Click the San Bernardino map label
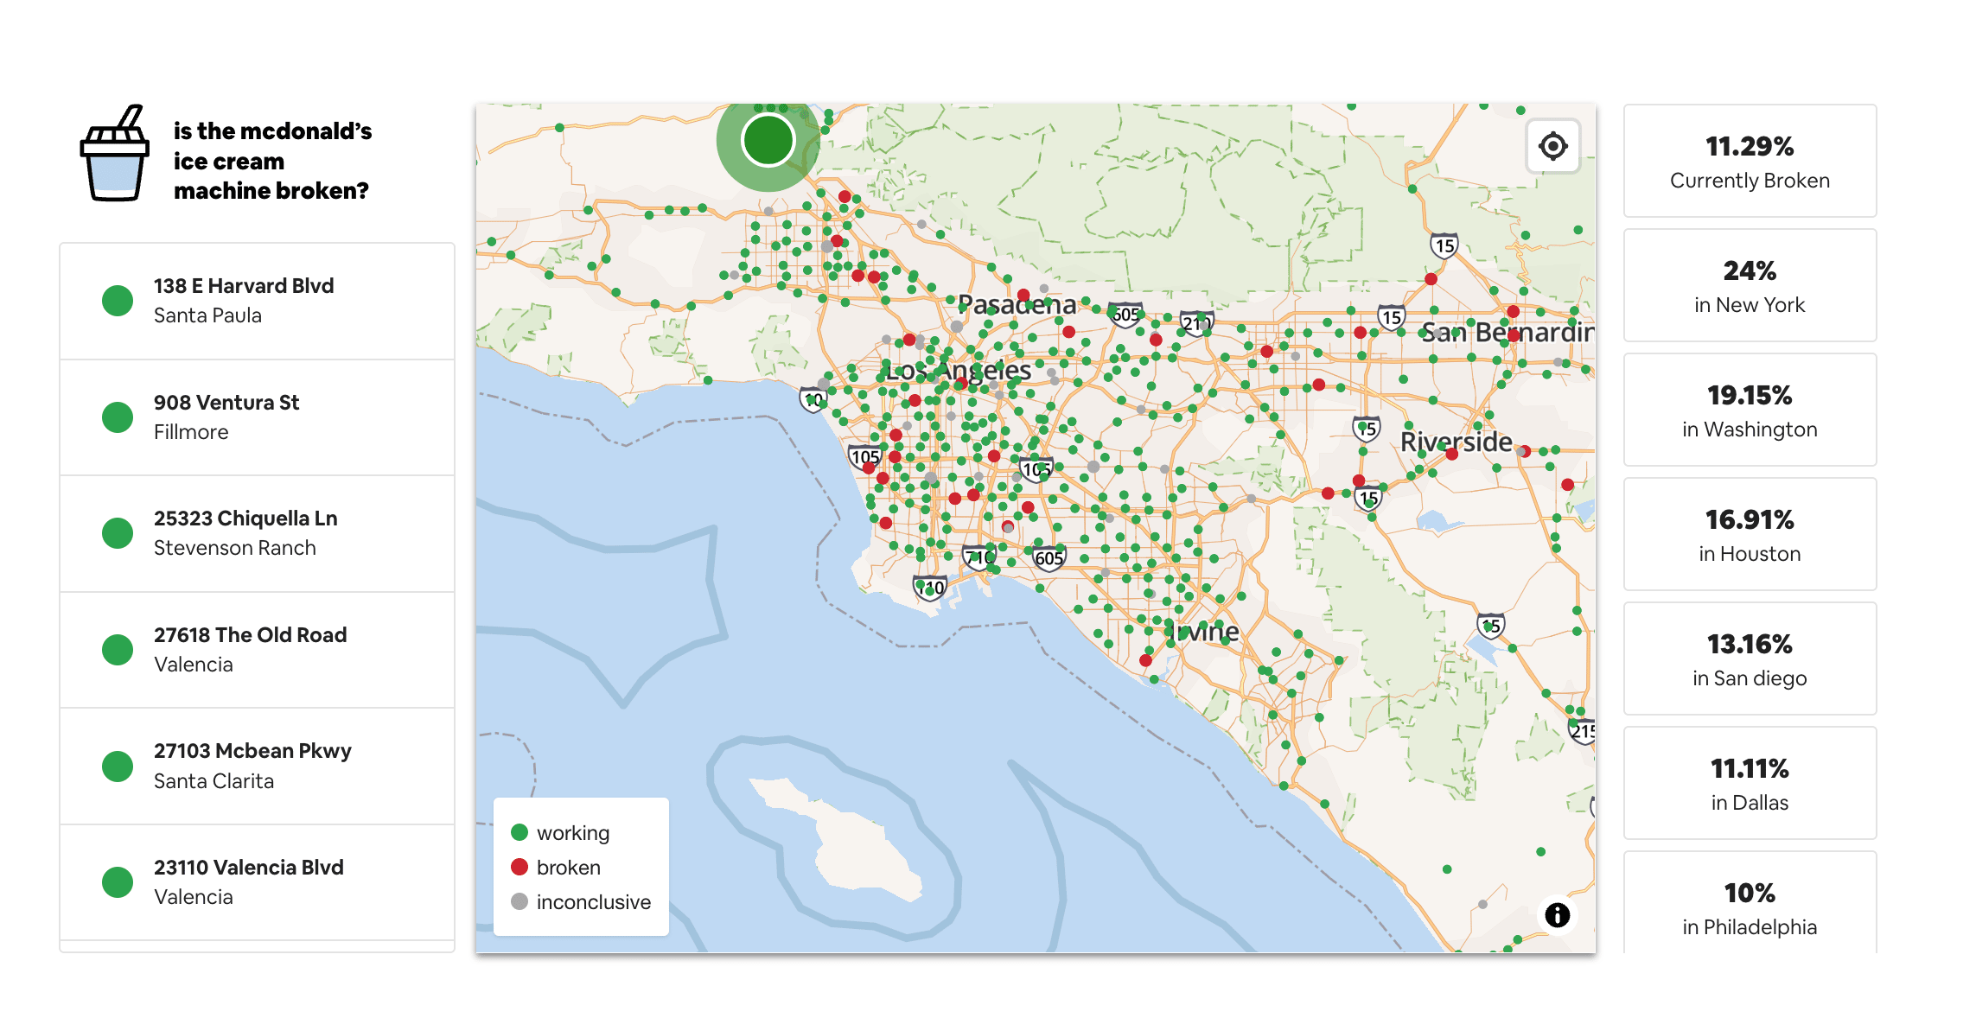Screen dimensions: 1976x1018 coord(1507,332)
